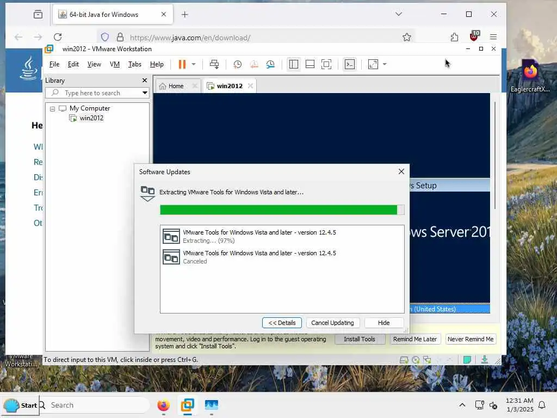Select win2012 VM in the library tree
Screen dimensions: 557x418
[91, 118]
